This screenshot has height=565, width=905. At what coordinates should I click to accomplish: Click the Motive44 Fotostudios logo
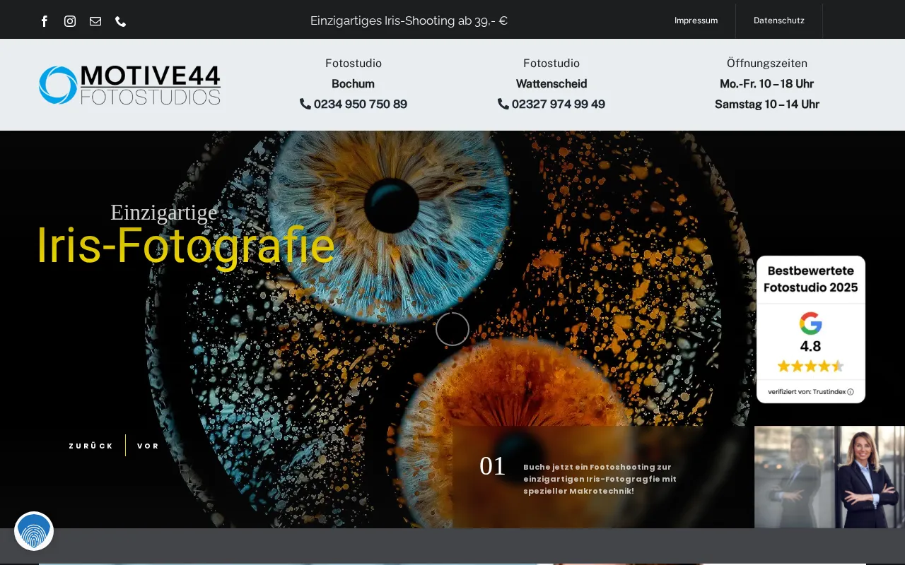coord(129,85)
